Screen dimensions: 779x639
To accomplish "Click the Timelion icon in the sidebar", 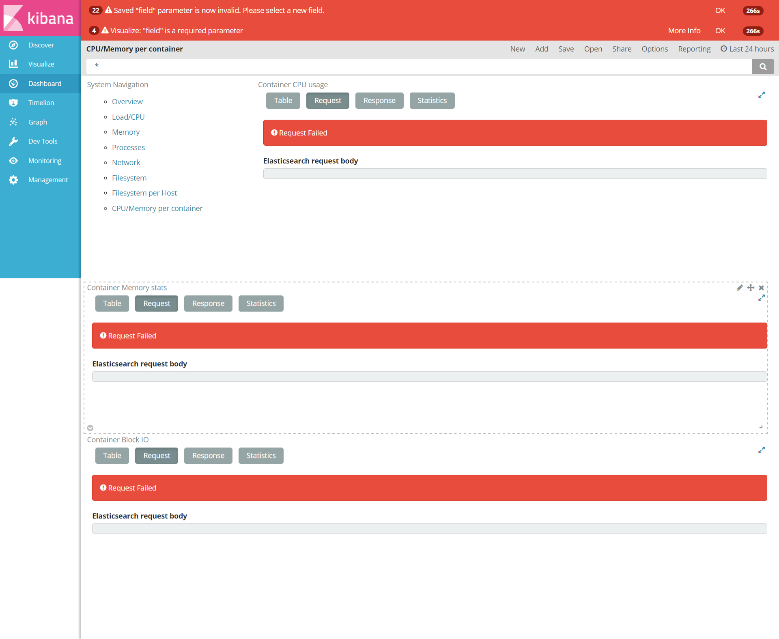I will pyautogui.click(x=13, y=103).
